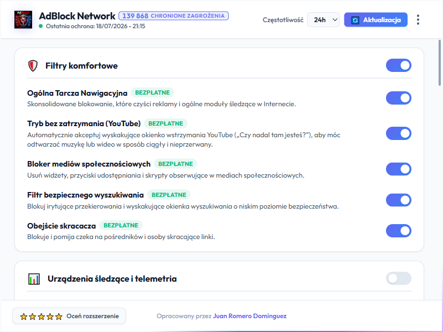This screenshot has height=332, width=443.
Task: Click the AdBlock Network logo icon
Action: [x=23, y=20]
